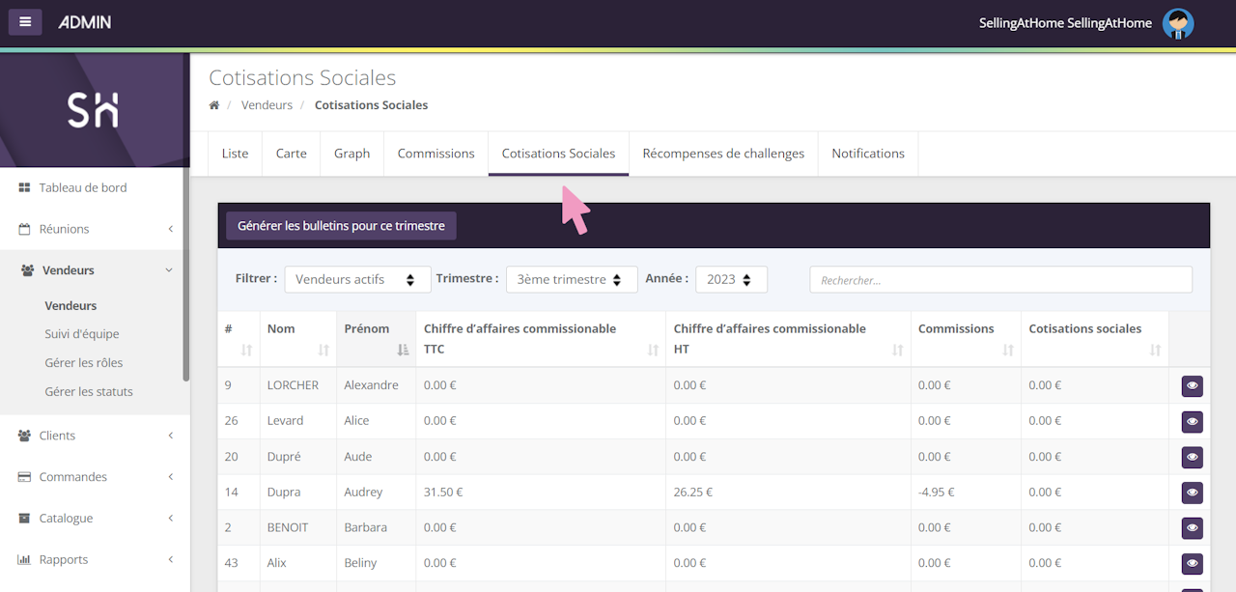Open Vendeurs submenu item in sidebar
This screenshot has width=1236, height=592.
(70, 305)
